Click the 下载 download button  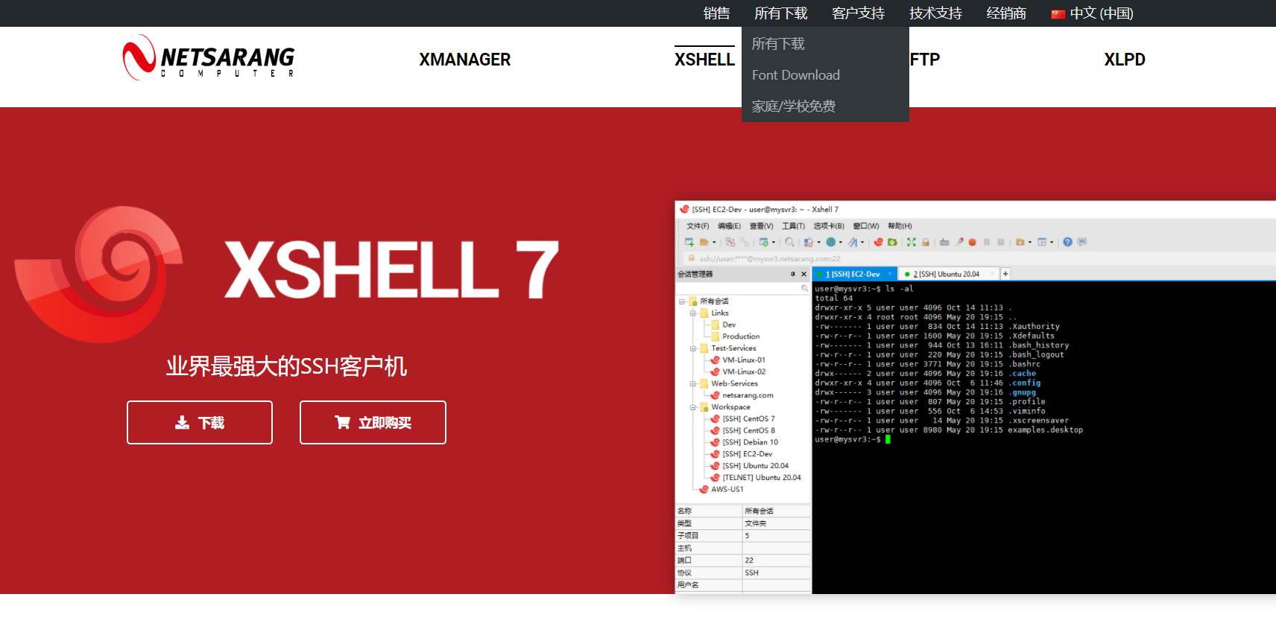[200, 423]
